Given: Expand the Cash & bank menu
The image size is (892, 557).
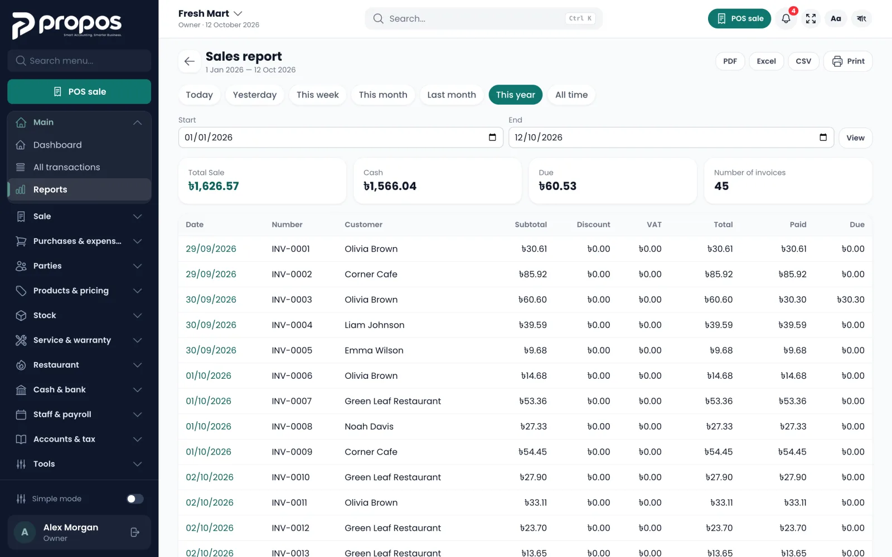Looking at the screenshot, I should click(x=79, y=390).
